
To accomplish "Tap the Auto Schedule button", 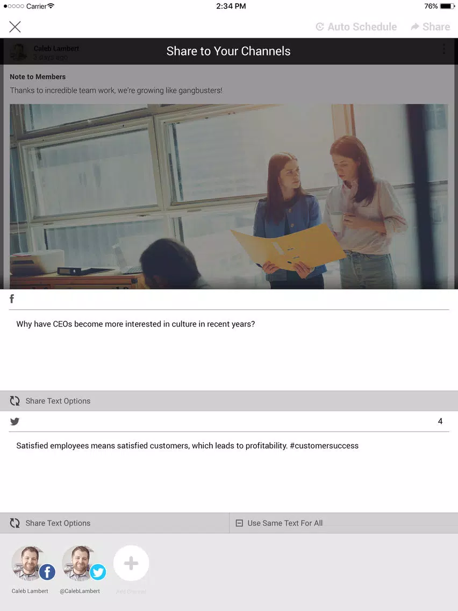I will pyautogui.click(x=356, y=26).
